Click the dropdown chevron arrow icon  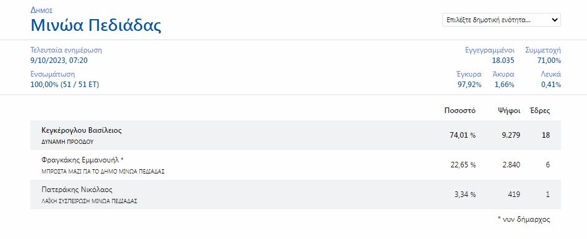(554, 20)
